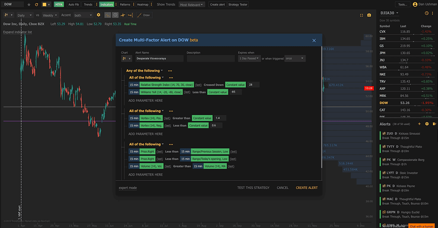The image size is (438, 228).
Task: Select IBM row in the watchlist
Action: 406,39
